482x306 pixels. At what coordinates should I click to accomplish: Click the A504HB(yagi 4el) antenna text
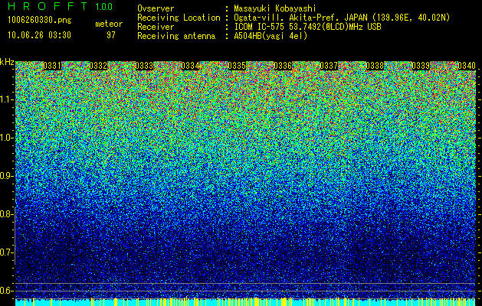point(271,36)
